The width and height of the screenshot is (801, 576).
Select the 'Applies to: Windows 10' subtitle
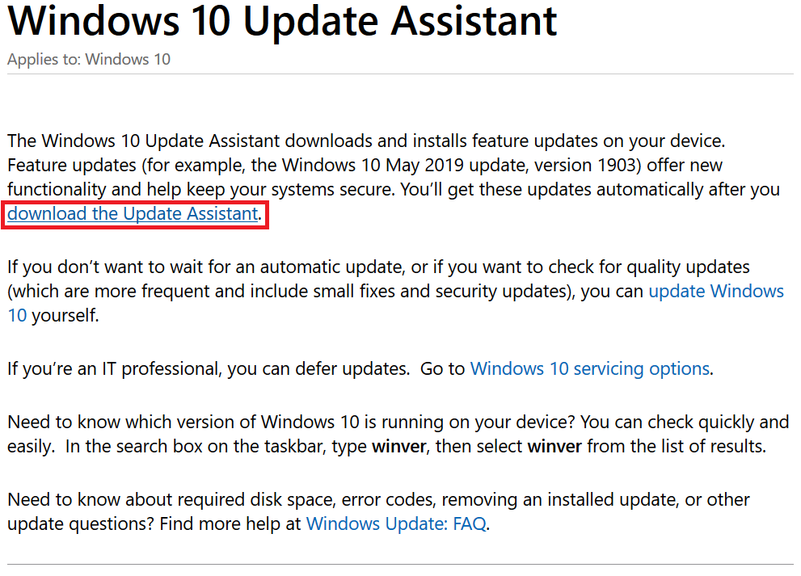88,59
